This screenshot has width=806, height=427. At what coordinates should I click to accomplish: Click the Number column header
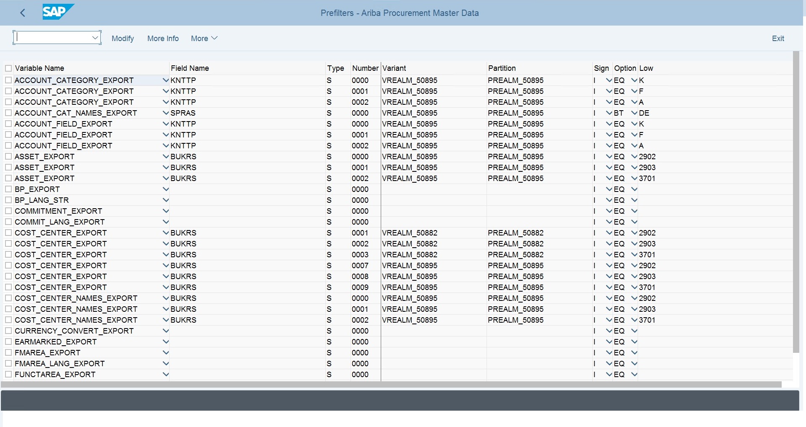(x=365, y=68)
